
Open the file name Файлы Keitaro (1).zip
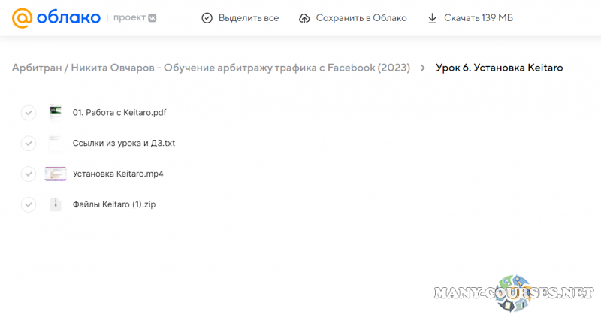(114, 204)
